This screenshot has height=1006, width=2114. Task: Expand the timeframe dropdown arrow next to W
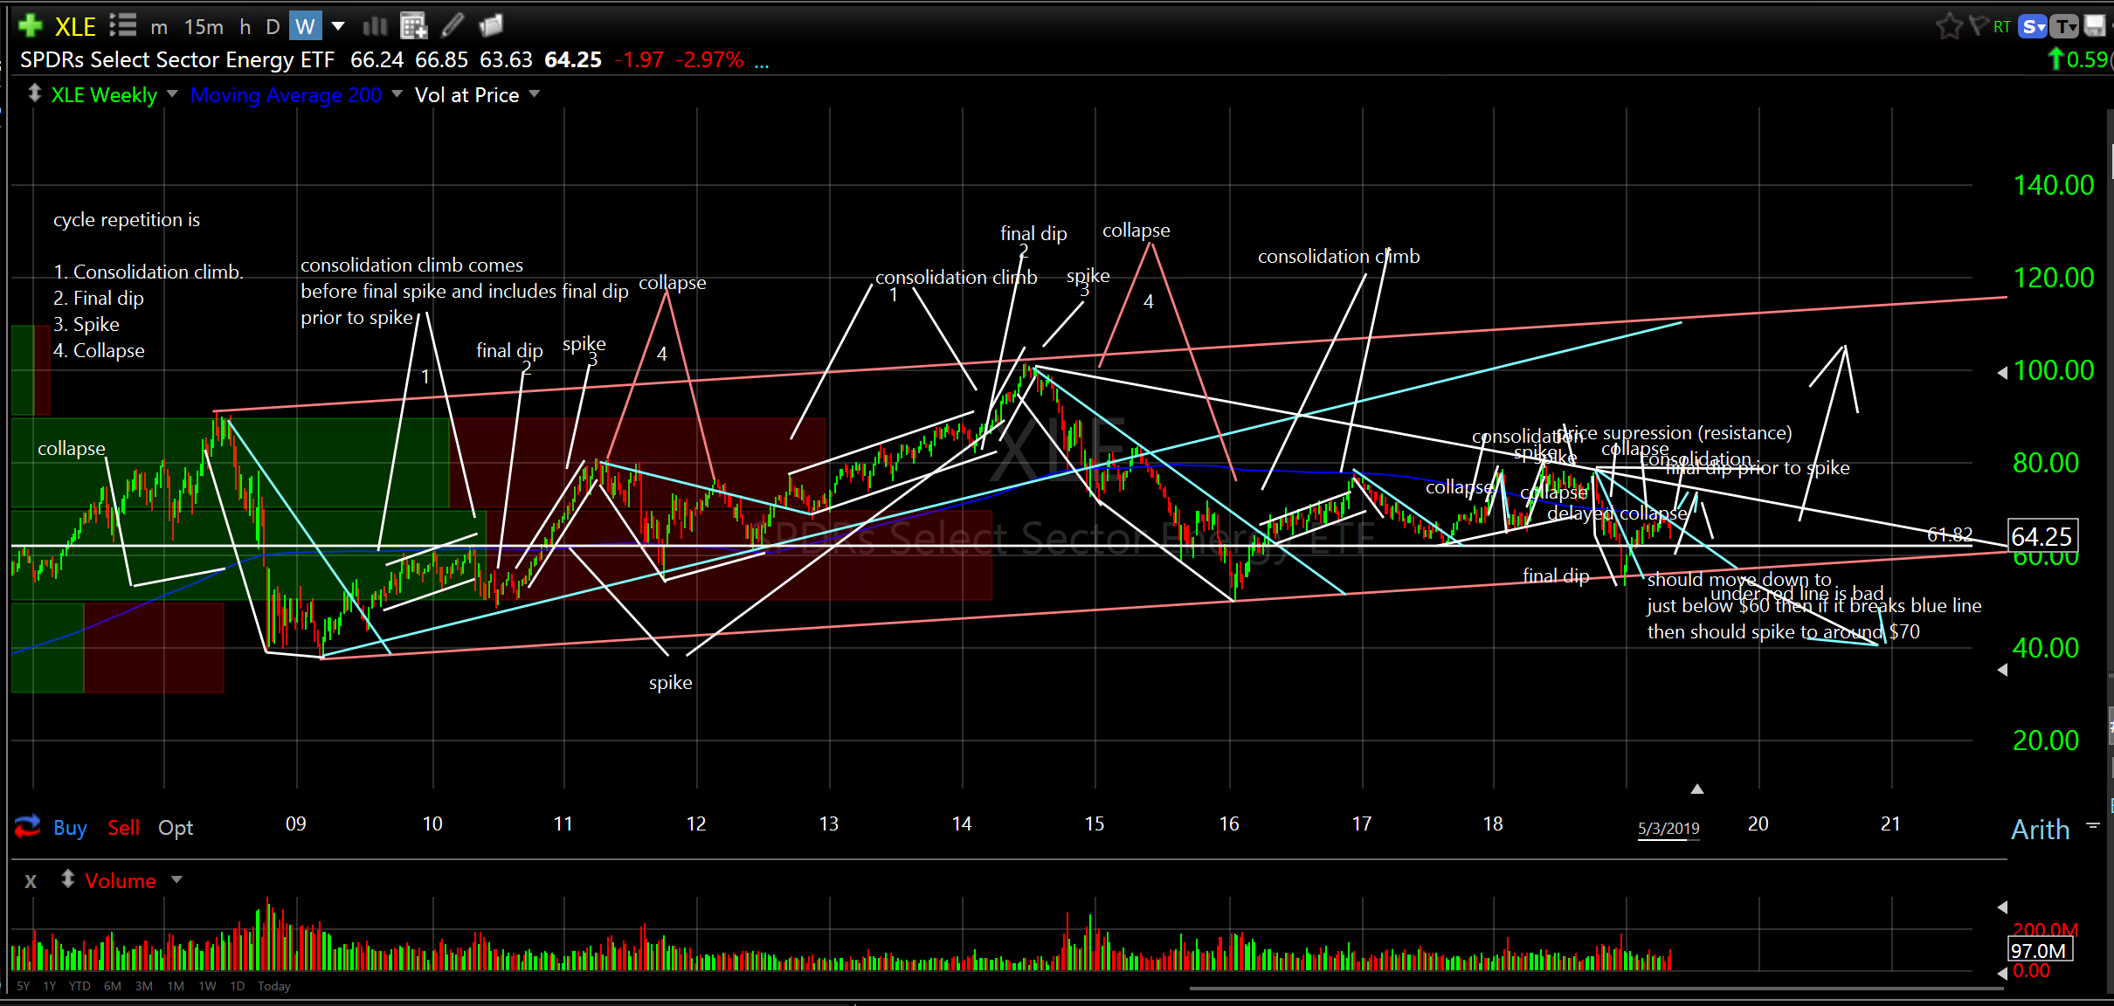(338, 26)
